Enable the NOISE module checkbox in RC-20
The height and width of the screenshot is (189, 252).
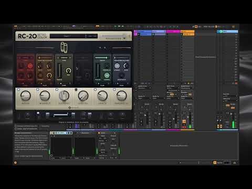click(x=18, y=89)
